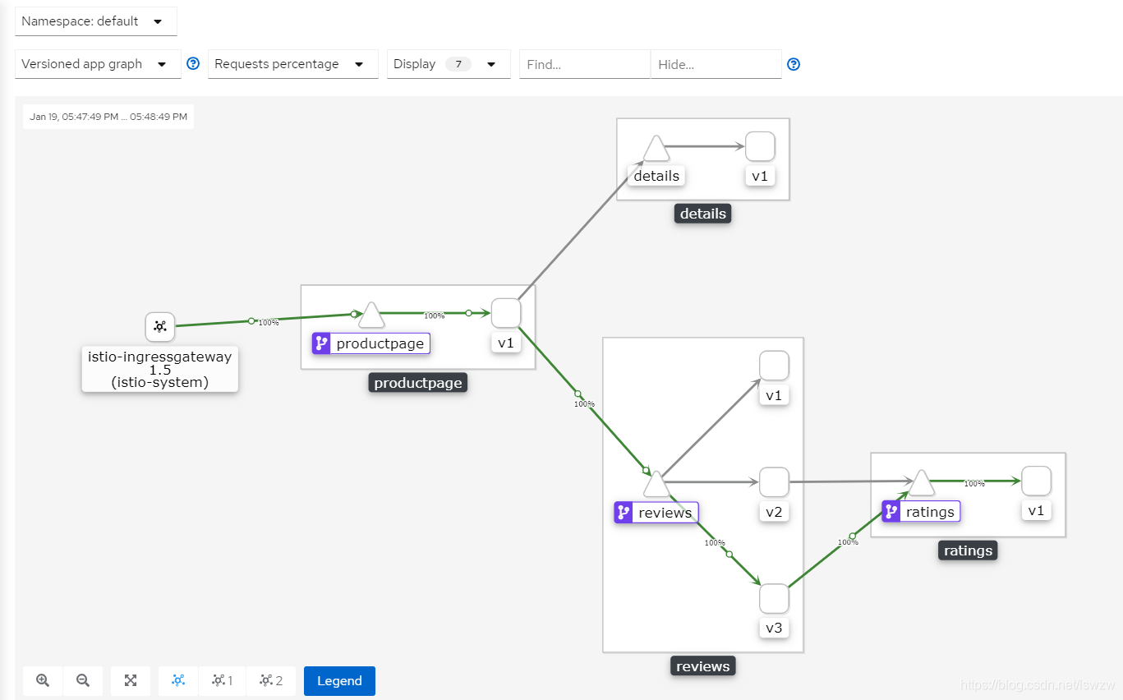1123x700 pixels.
Task: Select the reviews v3 workload node
Action: 774,599
